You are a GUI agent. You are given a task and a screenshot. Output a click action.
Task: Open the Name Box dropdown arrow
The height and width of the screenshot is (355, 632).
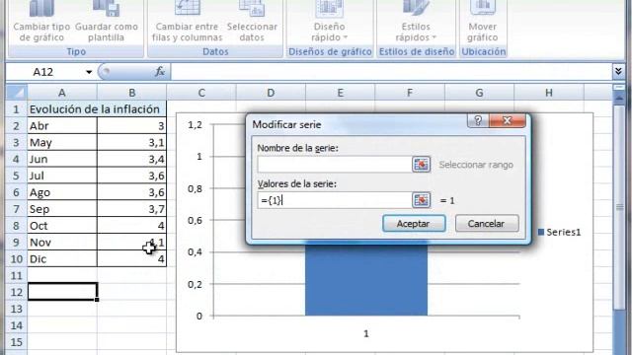[x=89, y=72]
